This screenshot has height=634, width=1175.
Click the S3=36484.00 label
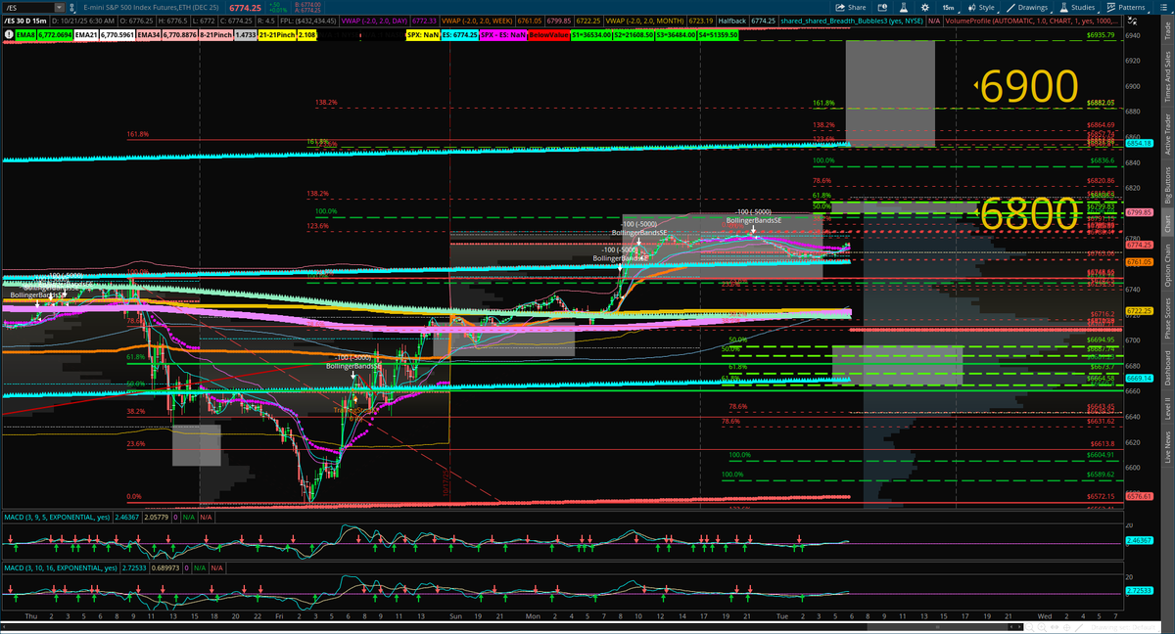pos(675,35)
